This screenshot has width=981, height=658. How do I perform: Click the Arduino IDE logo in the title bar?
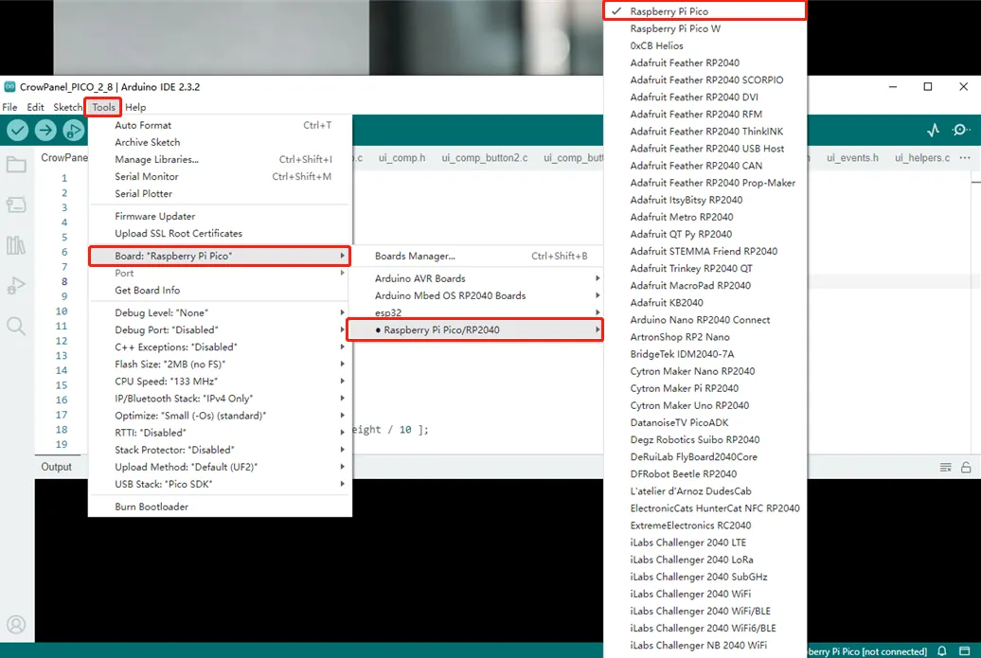pyautogui.click(x=9, y=86)
